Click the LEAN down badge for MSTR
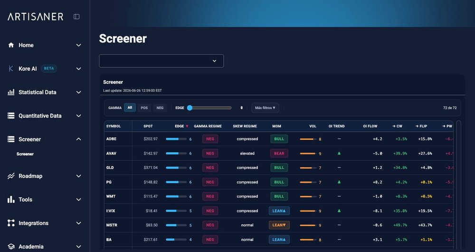This screenshot has width=475, height=252. (x=279, y=225)
